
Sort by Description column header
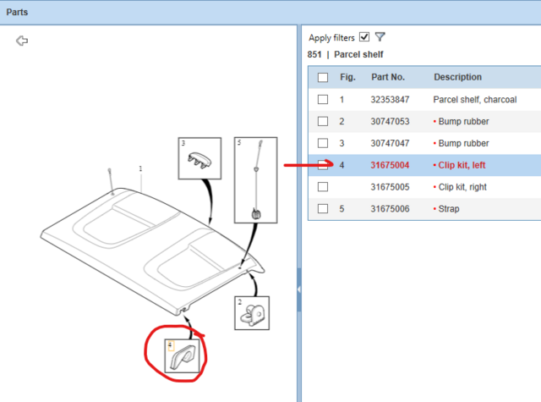pyautogui.click(x=457, y=78)
